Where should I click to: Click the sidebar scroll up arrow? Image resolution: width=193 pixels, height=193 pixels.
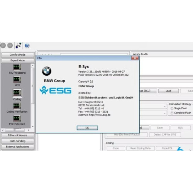click(33, 66)
